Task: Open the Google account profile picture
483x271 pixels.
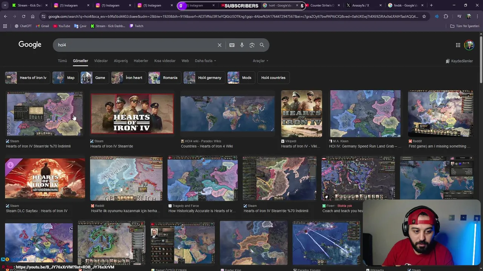Action: coord(469,45)
